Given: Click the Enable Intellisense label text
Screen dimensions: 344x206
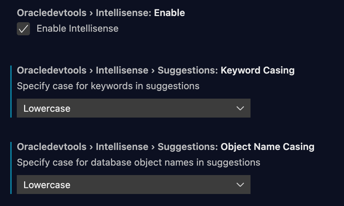Looking at the screenshot, I should [77, 29].
